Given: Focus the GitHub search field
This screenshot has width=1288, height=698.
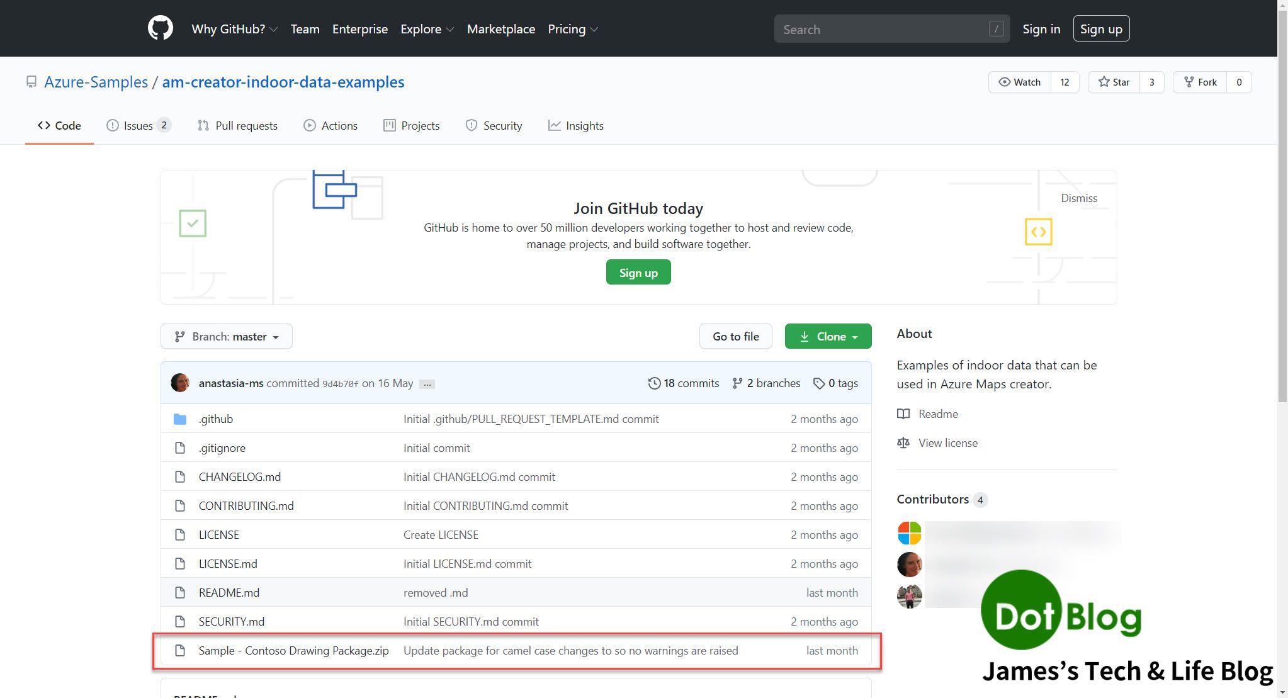Looking at the screenshot, I should [x=881, y=30].
